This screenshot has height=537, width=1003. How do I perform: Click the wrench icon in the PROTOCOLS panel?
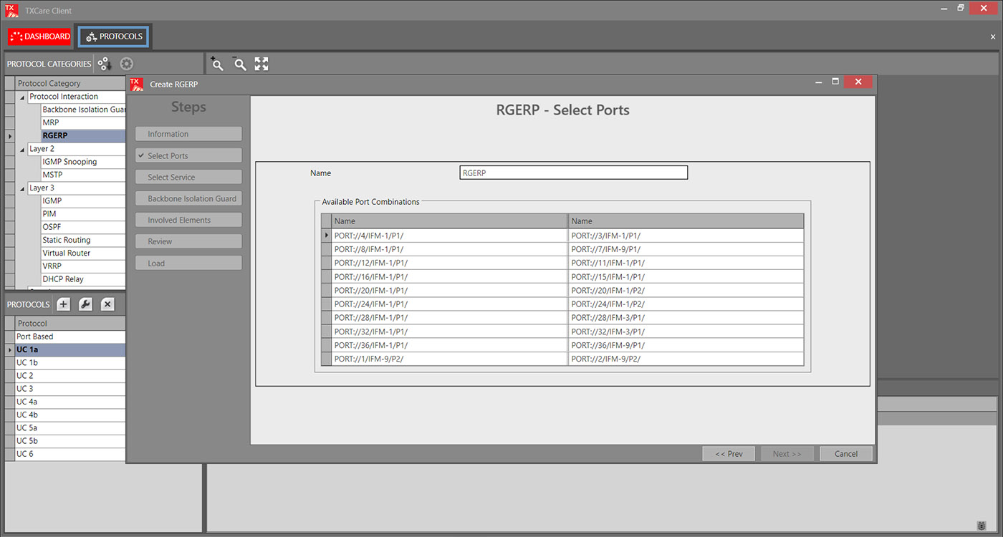click(x=85, y=304)
